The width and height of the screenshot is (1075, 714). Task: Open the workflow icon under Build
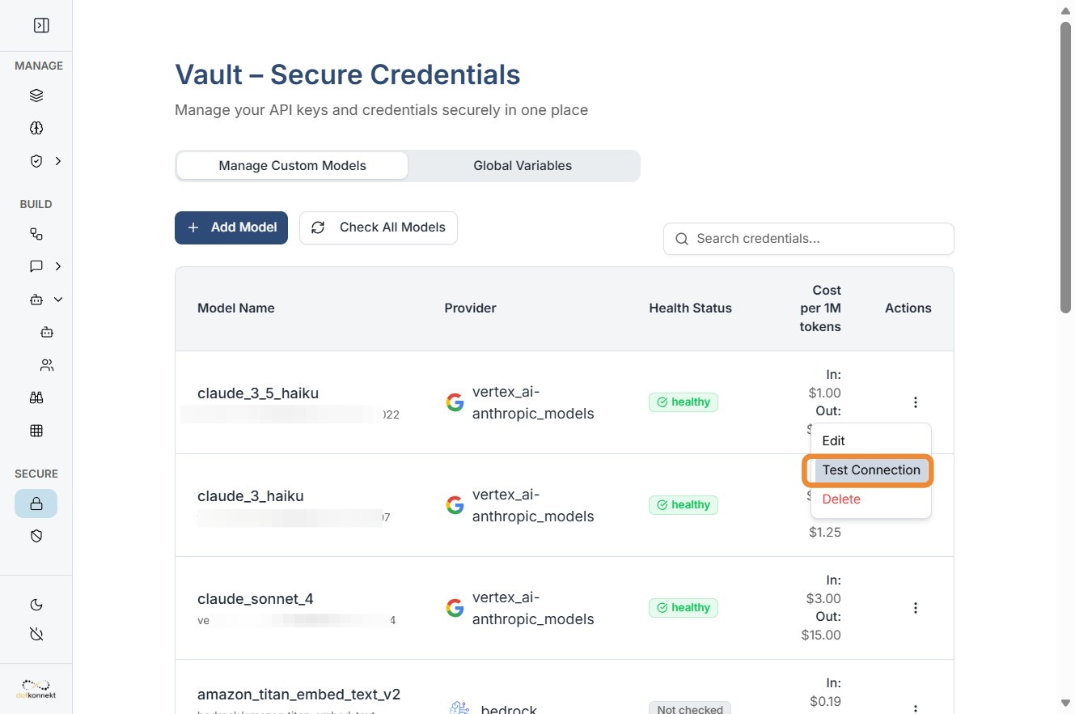pos(36,234)
